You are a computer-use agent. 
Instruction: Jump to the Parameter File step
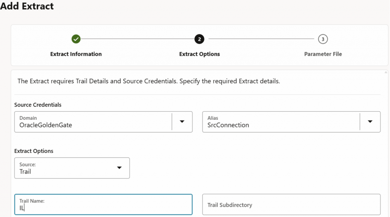point(323,54)
